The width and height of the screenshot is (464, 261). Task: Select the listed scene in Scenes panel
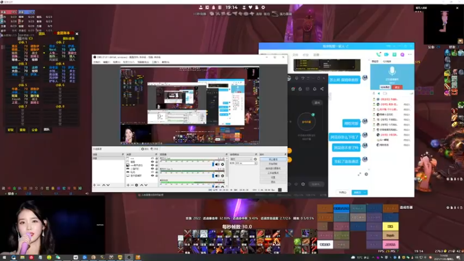click(x=108, y=158)
